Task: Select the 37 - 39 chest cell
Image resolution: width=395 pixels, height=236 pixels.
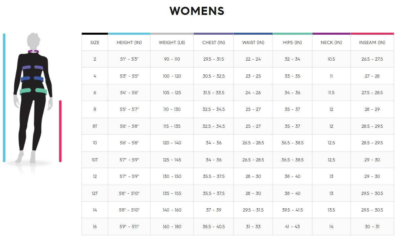Action: [x=213, y=210]
